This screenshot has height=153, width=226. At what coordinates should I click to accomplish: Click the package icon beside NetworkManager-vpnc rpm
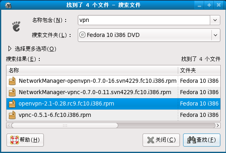12,92
